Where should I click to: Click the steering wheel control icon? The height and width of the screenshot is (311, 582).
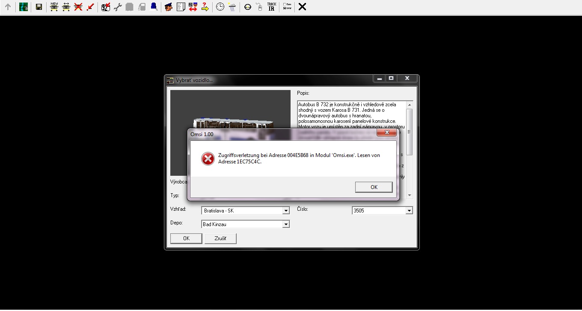click(247, 7)
